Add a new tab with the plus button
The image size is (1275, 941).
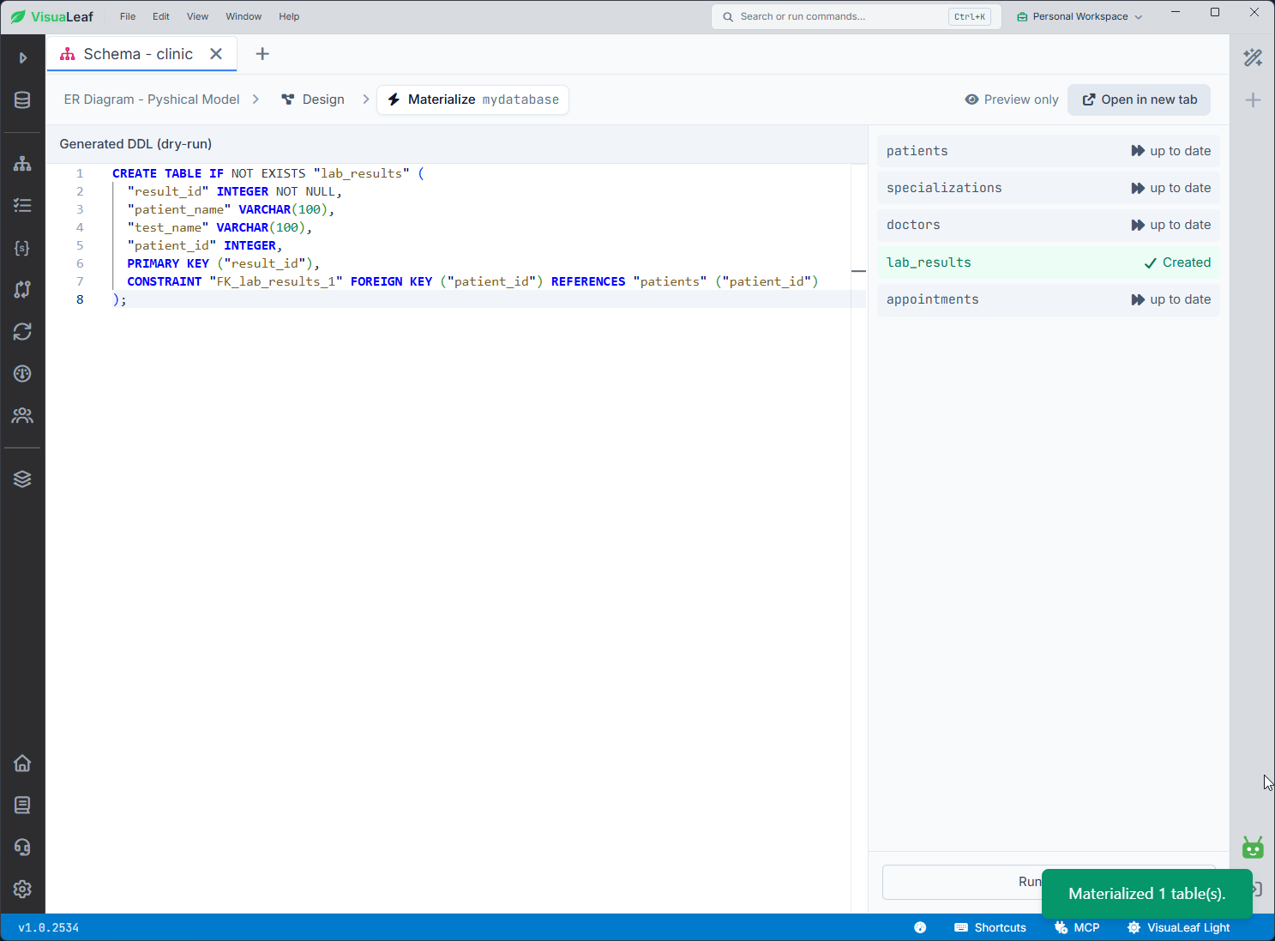262,54
